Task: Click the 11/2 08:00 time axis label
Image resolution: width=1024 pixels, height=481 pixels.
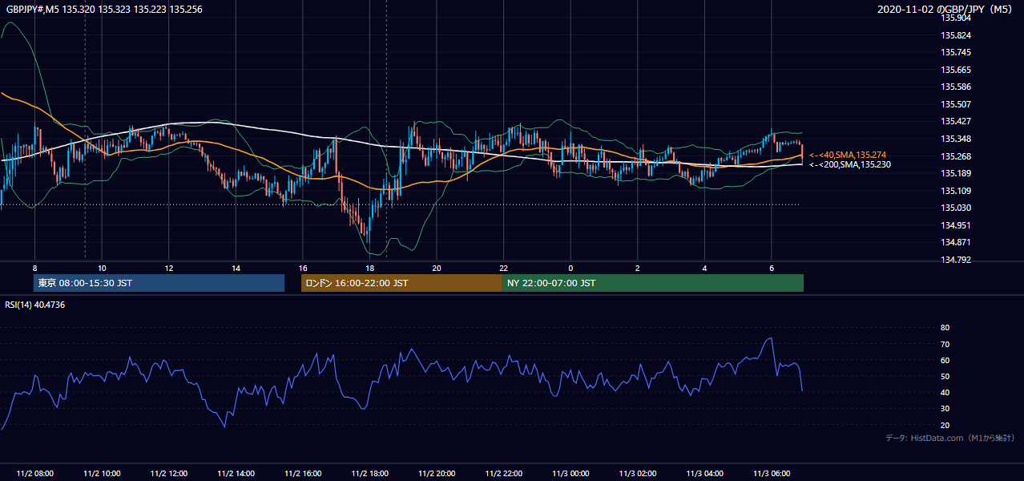Action: click(x=34, y=474)
